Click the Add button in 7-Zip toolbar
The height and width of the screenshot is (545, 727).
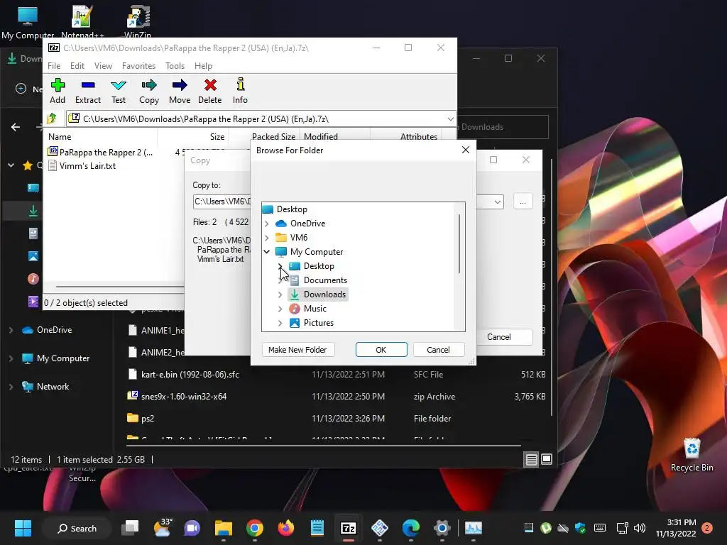tap(58, 92)
